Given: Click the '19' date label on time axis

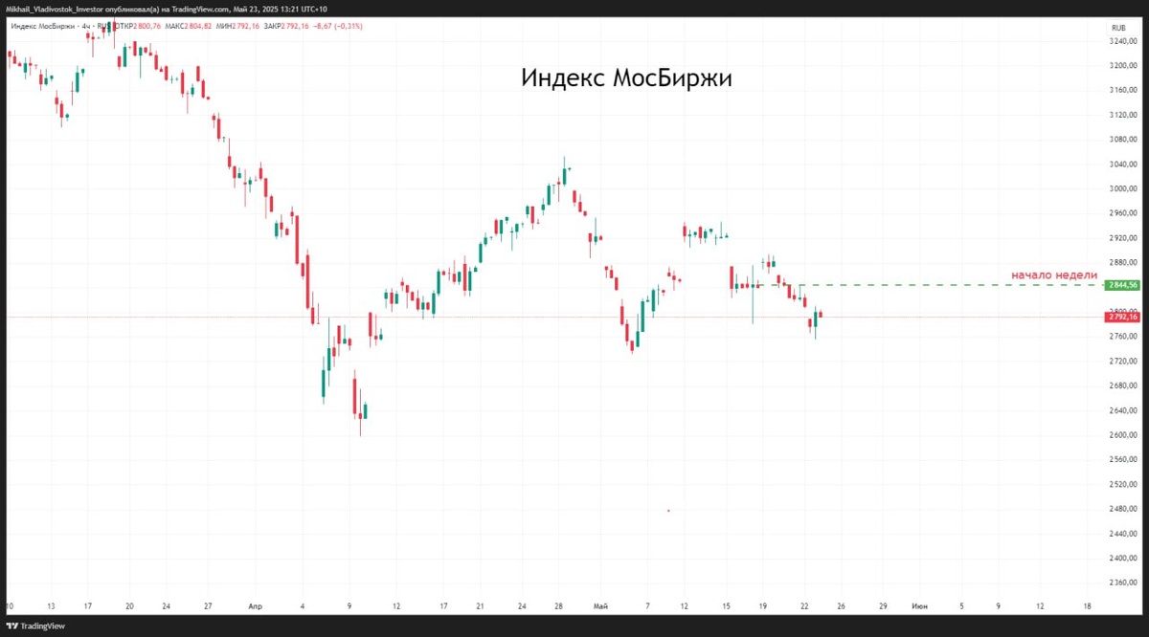Looking at the screenshot, I should [763, 605].
